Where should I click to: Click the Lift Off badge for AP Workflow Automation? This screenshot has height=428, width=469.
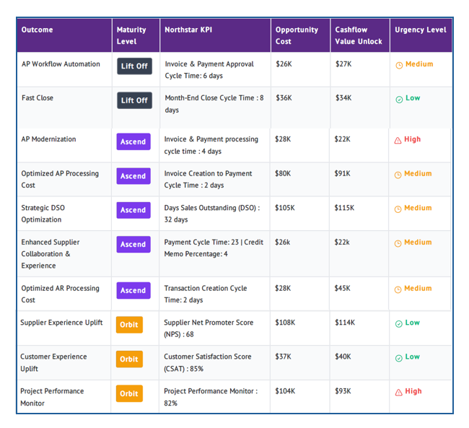pos(134,66)
